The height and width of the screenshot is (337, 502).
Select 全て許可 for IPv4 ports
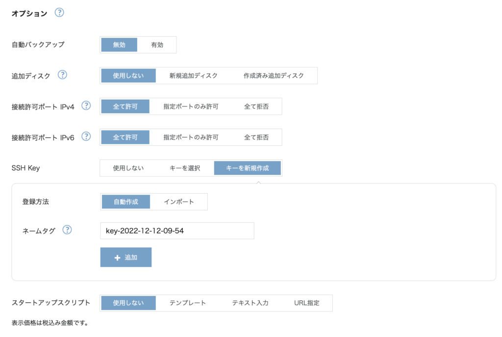(x=125, y=106)
